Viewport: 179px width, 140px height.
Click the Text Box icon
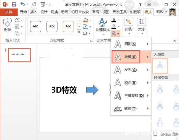(x=17, y=27)
